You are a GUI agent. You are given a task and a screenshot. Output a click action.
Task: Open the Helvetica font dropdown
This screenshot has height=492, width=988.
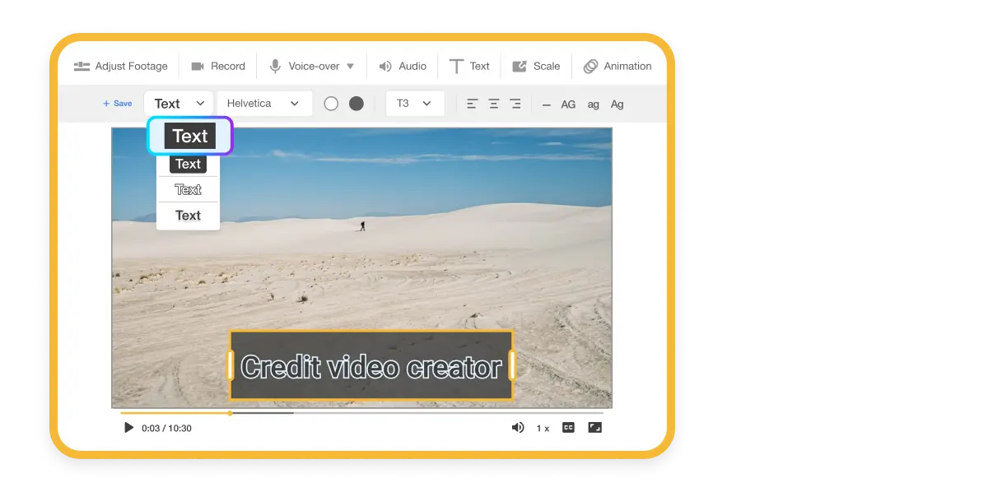point(264,103)
